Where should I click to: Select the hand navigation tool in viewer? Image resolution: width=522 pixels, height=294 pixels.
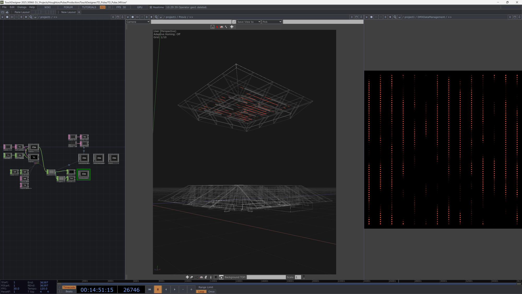coord(212,27)
